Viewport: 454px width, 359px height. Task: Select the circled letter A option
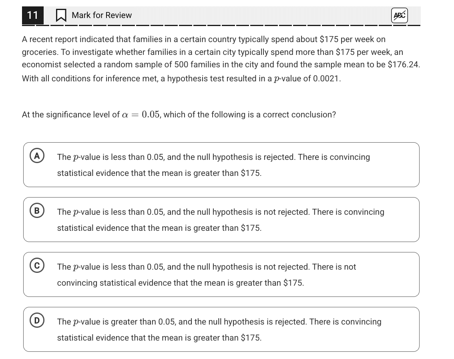click(37, 156)
